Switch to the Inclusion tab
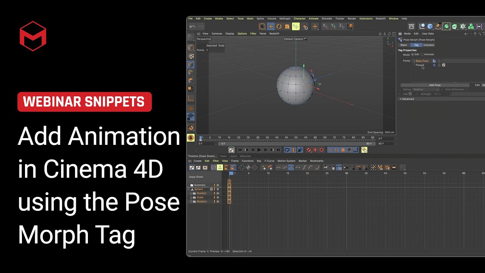The height and width of the screenshot is (273, 485). click(x=429, y=45)
